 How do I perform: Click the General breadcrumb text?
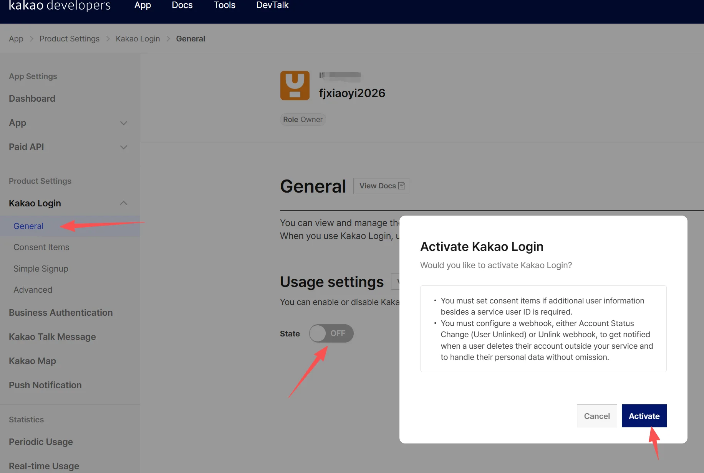pos(190,39)
